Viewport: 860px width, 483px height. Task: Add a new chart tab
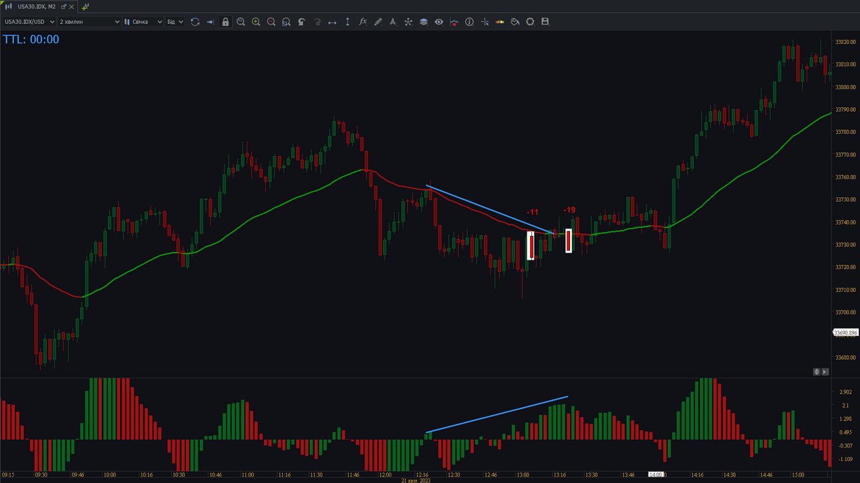(85, 7)
